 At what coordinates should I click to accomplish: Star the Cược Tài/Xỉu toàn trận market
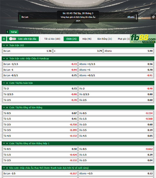(x=7, y=83)
